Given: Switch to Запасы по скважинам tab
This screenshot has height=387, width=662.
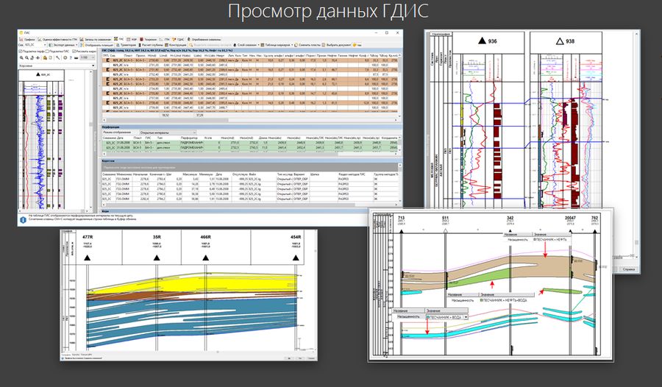Looking at the screenshot, I should point(96,39).
